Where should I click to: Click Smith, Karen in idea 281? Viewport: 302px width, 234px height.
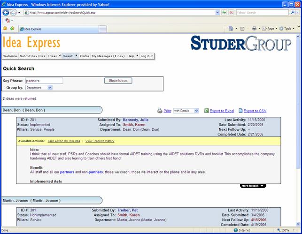[x=134, y=125]
